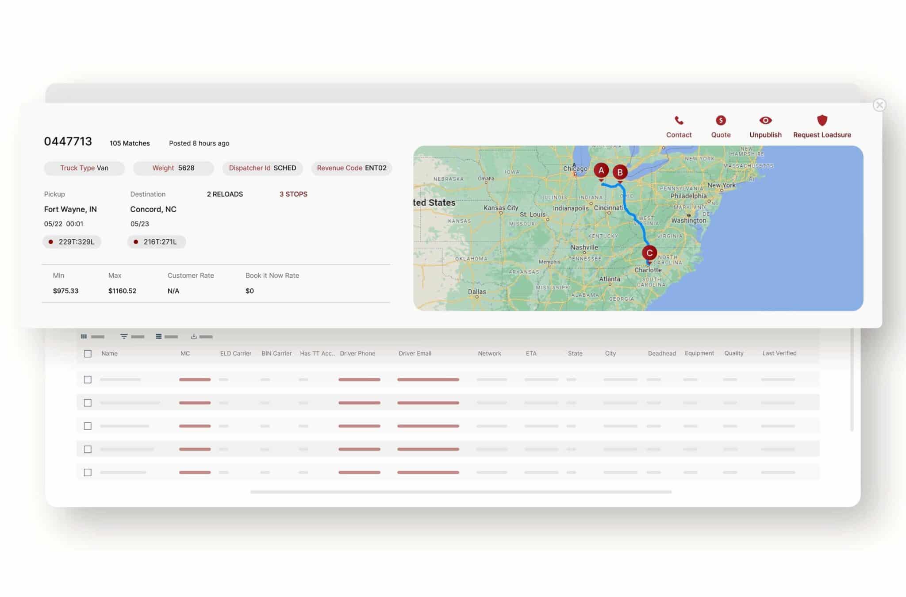The width and height of the screenshot is (906, 597).
Task: Check the checkbox on the last visible row
Action: [x=87, y=472]
